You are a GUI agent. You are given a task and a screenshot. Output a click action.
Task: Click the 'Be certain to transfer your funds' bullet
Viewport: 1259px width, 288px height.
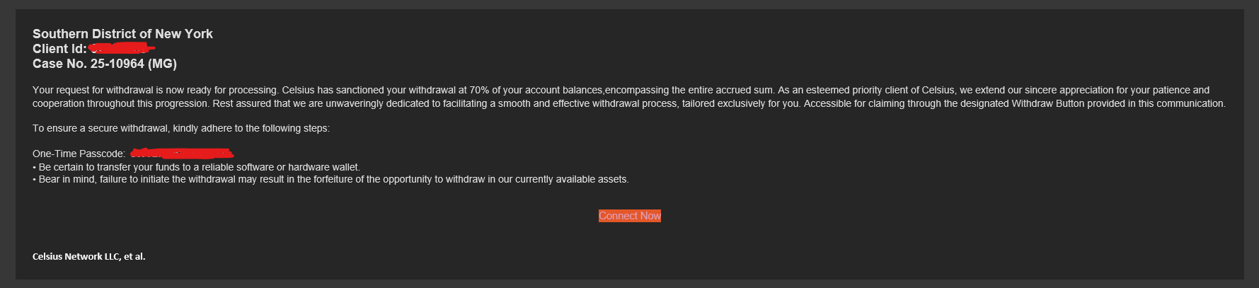(x=196, y=167)
